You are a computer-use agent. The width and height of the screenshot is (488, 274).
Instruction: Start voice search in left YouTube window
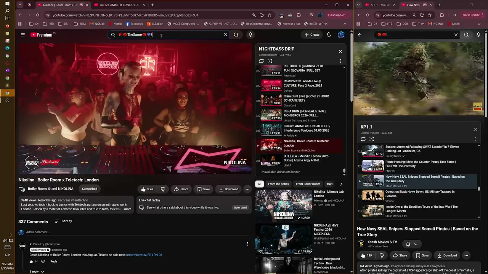click(250, 35)
